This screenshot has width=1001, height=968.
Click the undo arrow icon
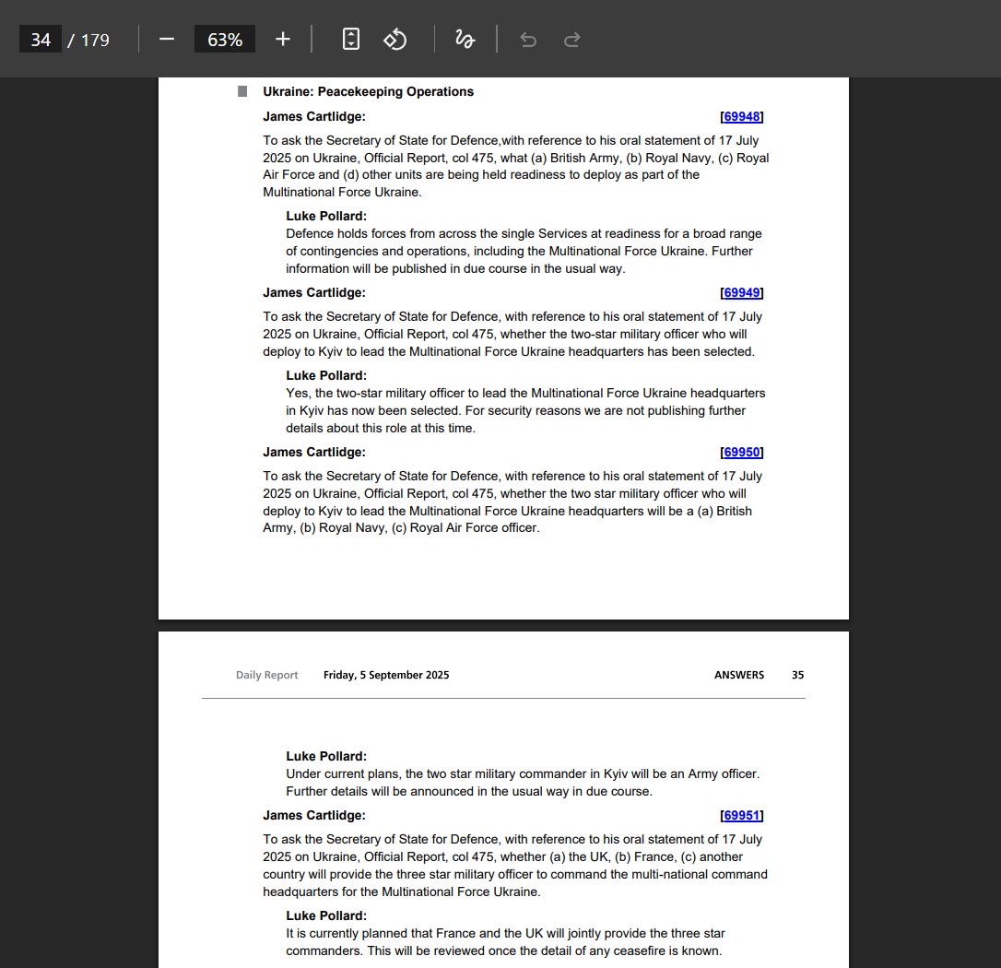[x=528, y=40]
